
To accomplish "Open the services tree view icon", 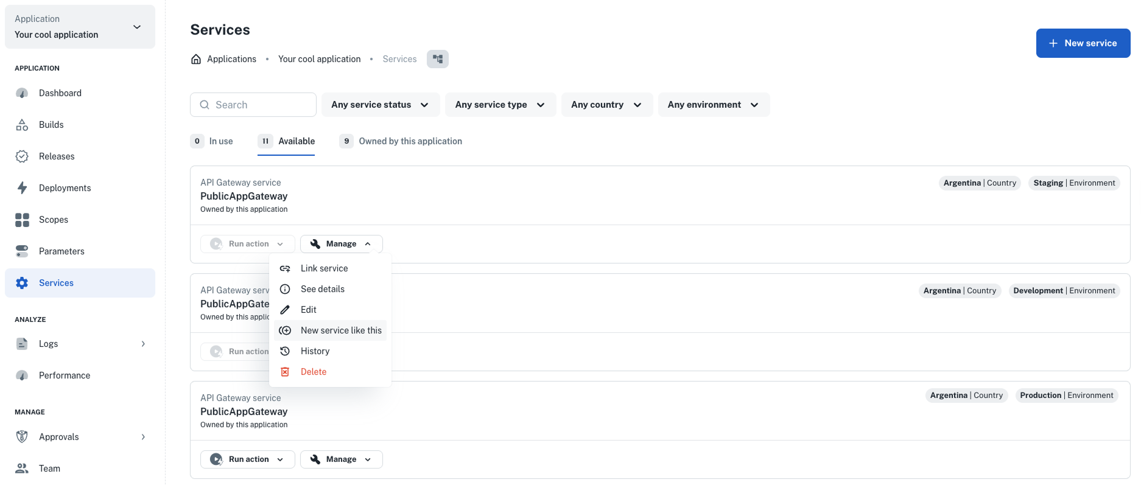I will 437,59.
